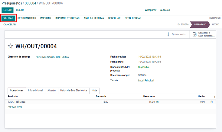This screenshot has width=222, height=132.
Task: Select the Hecho status stage
Action: 215,24
